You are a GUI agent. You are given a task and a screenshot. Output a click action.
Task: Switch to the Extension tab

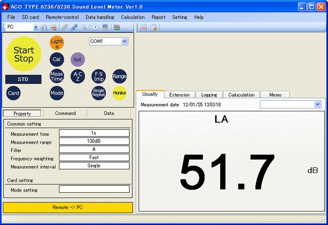tap(179, 94)
